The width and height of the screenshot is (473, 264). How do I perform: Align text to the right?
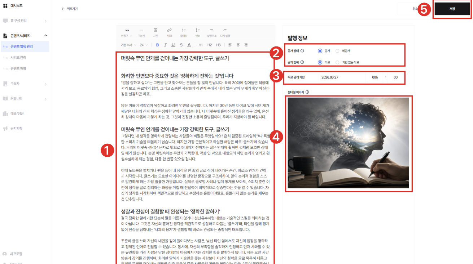tap(246, 45)
